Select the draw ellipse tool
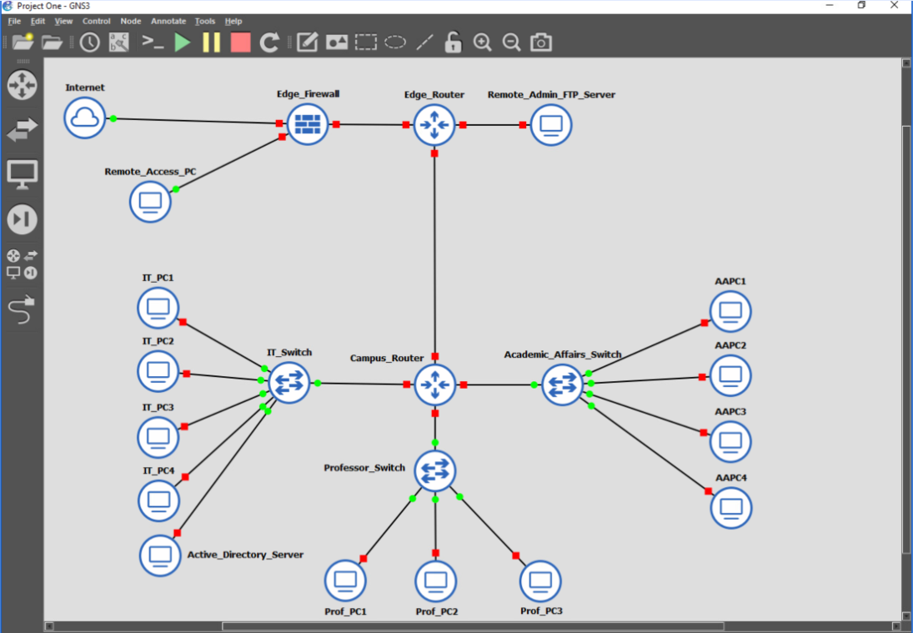 point(394,42)
